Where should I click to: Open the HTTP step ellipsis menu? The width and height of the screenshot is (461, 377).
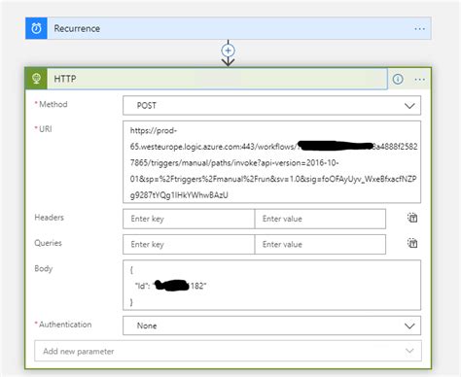coord(419,80)
